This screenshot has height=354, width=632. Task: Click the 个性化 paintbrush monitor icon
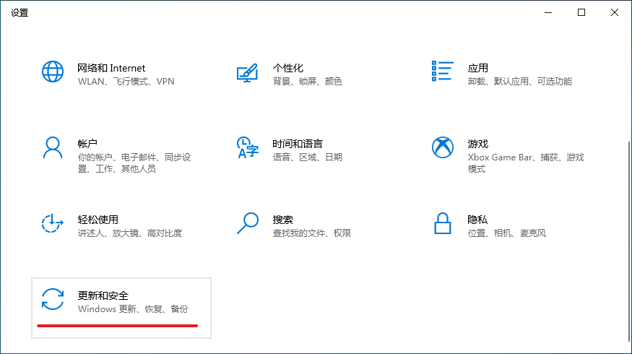[247, 72]
